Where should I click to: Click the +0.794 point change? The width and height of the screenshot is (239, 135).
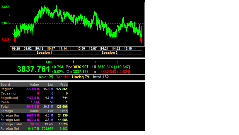(x=57, y=67)
